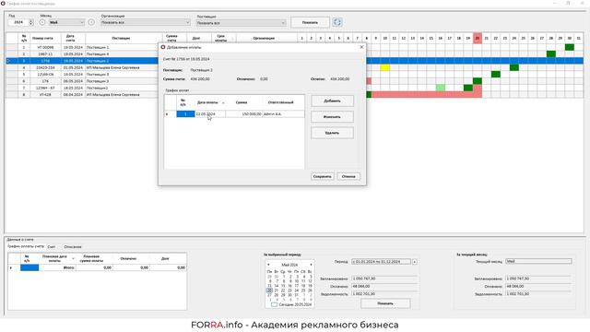Screen dimensions: 590x332
Task: Click Добавить in the payment dialog
Action: 332,101
